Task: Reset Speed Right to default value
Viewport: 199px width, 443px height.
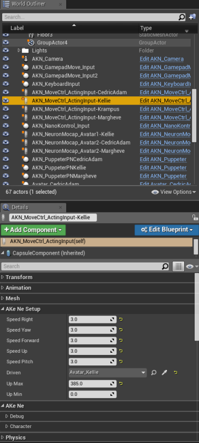Action: tap(121, 320)
